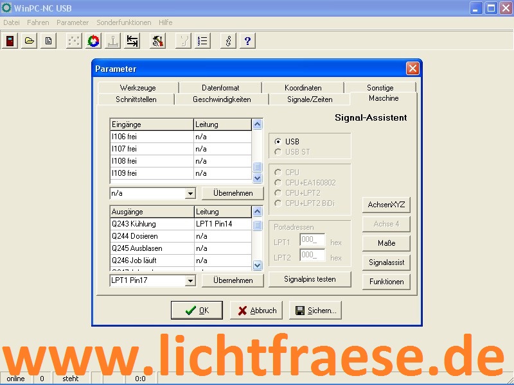Click the opposing arrows toolbar icon
This screenshot has height=385, width=514.
pyautogui.click(x=132, y=41)
